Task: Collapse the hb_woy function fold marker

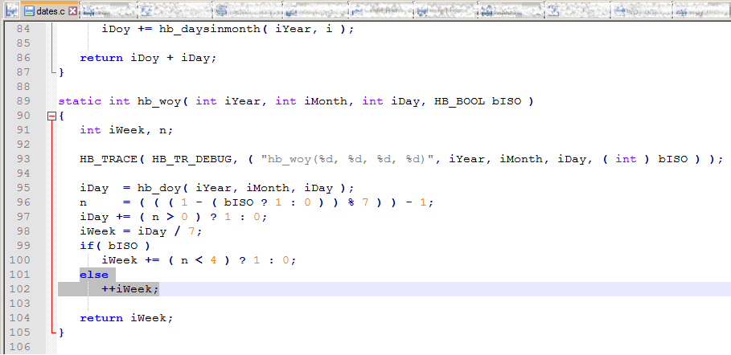Action: pyautogui.click(x=53, y=116)
